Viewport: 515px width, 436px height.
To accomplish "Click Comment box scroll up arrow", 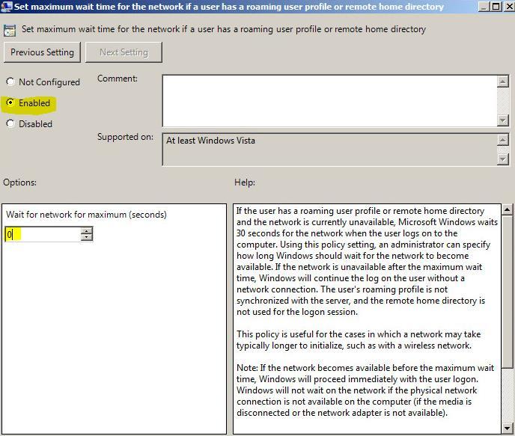I will click(x=502, y=82).
